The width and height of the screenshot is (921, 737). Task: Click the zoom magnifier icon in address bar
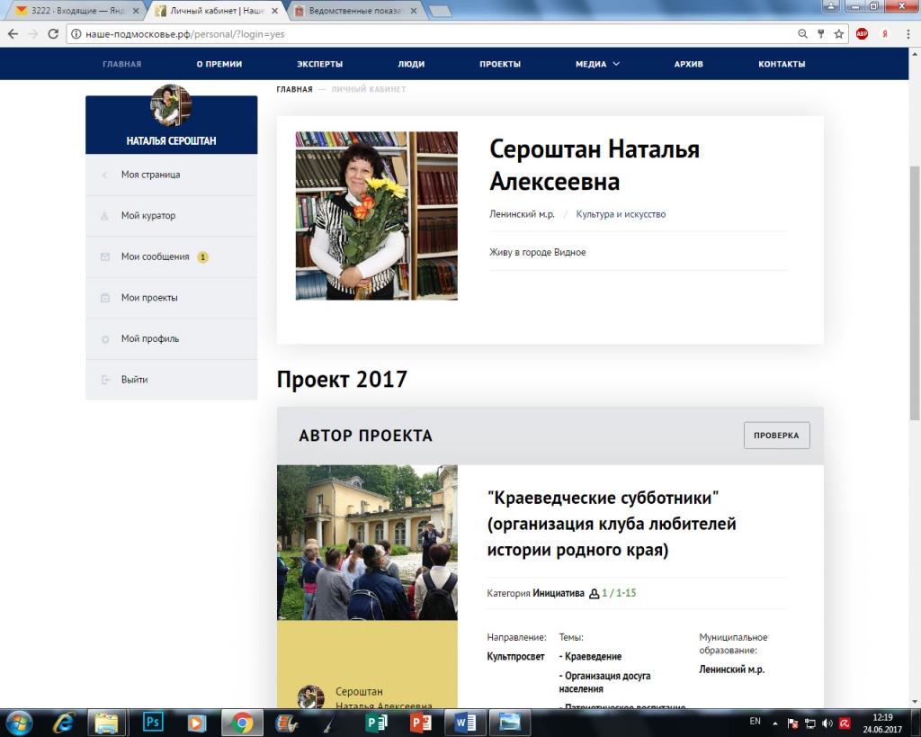point(802,34)
